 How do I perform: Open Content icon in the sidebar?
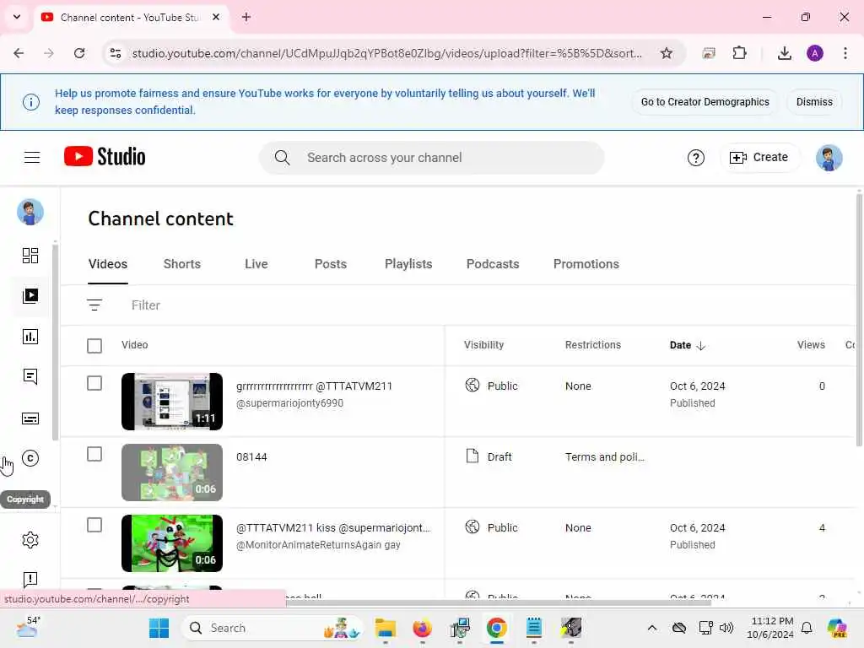coord(30,296)
